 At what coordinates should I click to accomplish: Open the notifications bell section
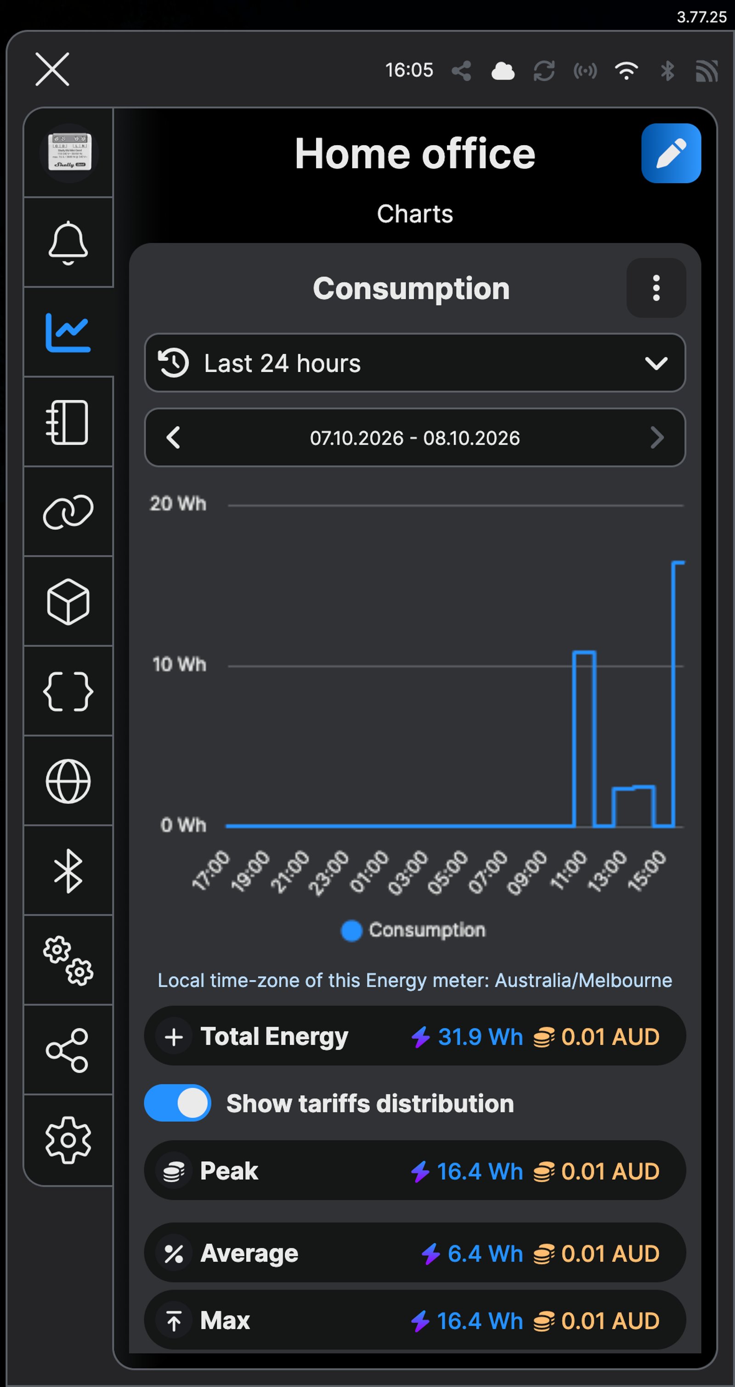68,242
